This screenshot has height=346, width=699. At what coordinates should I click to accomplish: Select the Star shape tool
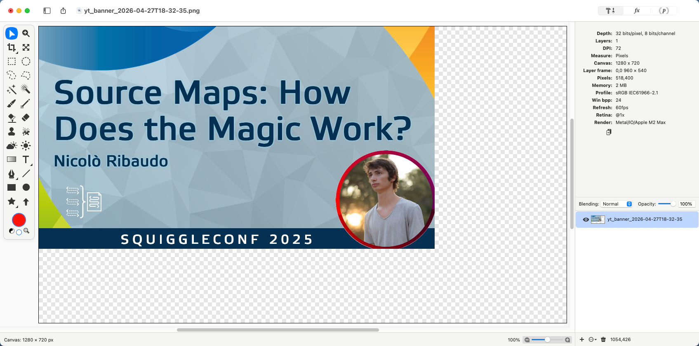[x=12, y=201]
